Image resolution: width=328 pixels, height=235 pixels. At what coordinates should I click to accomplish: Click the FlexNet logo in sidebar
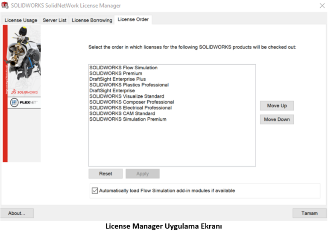(24, 103)
